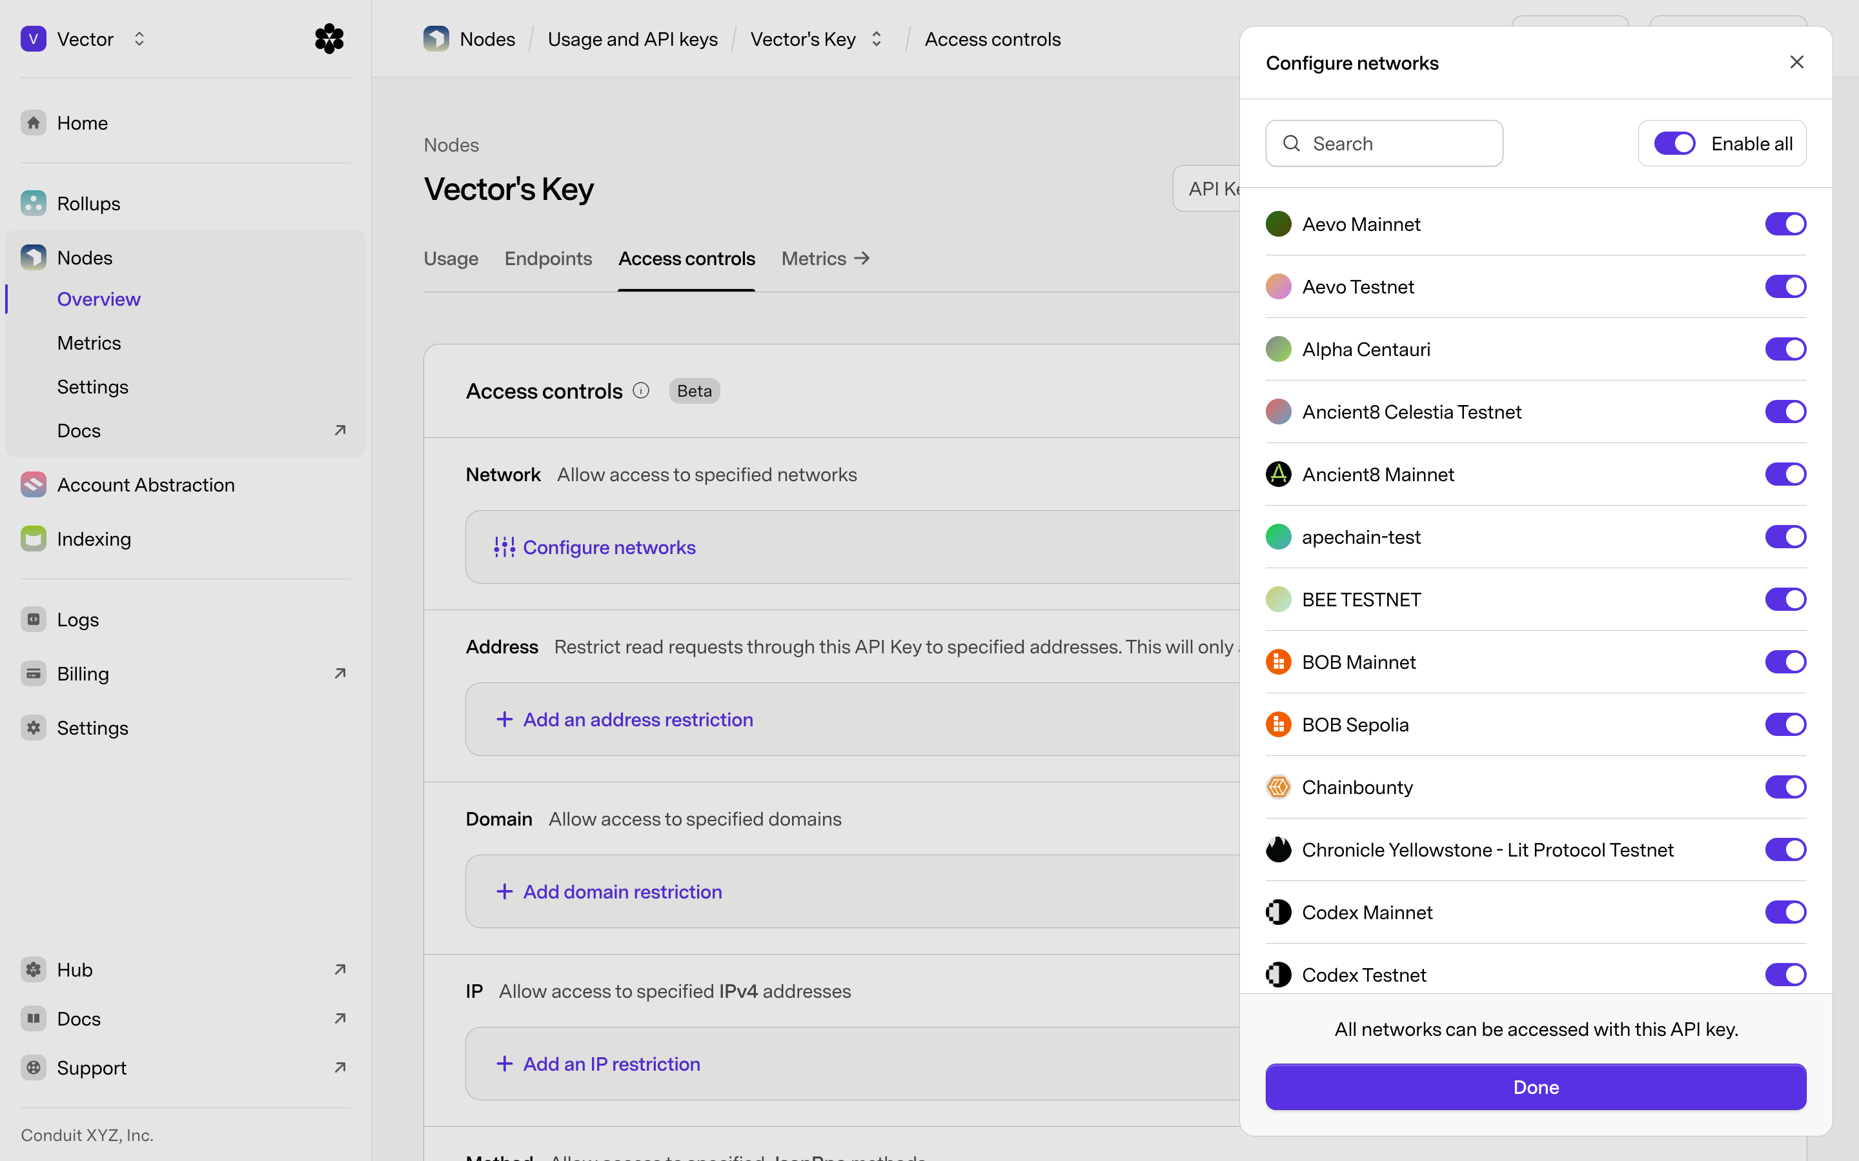Screen dimensions: 1859x1161
Task: Open Logs from the sidebar
Action: pyautogui.click(x=78, y=620)
